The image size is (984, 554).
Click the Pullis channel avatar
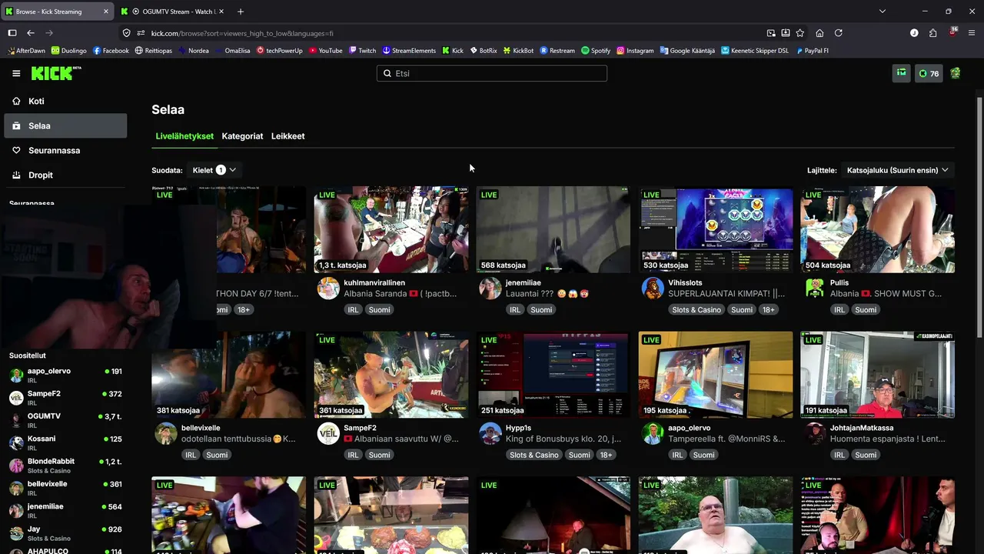pyautogui.click(x=815, y=289)
